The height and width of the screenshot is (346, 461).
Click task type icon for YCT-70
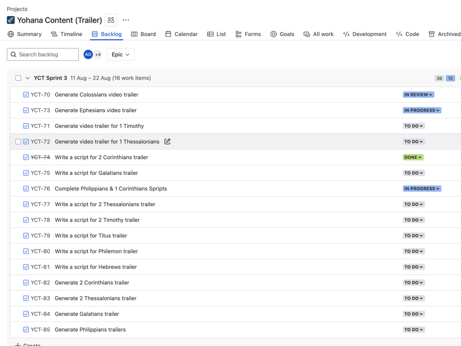26,95
